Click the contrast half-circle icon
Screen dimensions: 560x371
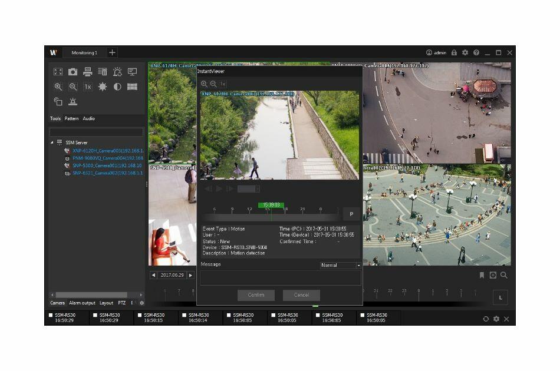pyautogui.click(x=117, y=87)
